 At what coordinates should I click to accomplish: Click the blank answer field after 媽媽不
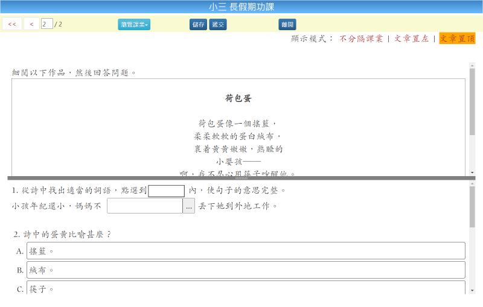click(x=145, y=206)
